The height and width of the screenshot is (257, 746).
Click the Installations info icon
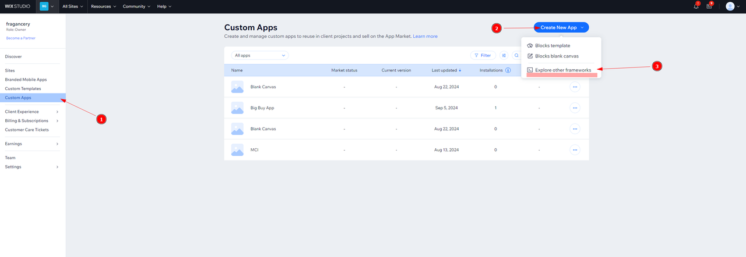pos(508,70)
